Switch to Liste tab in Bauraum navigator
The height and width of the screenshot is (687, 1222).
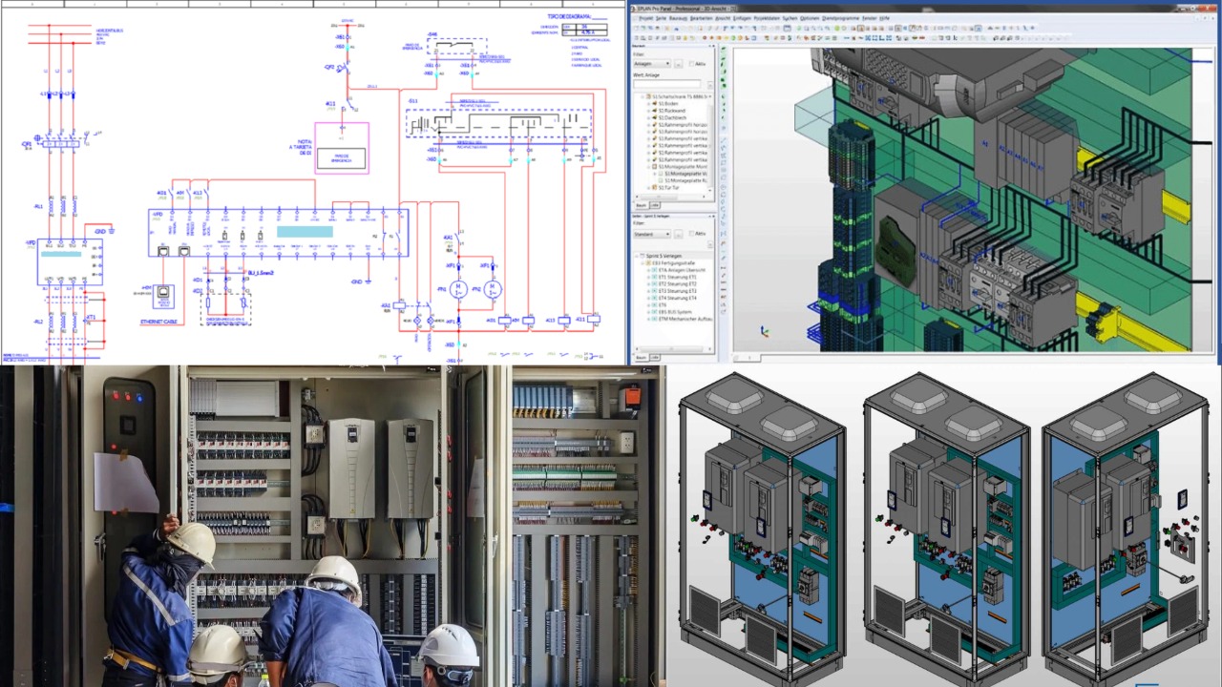click(656, 205)
